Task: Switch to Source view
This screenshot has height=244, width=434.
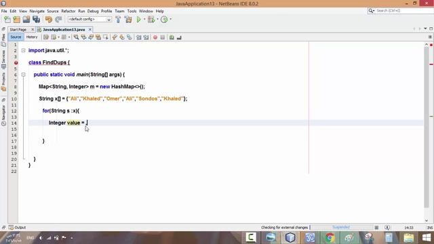Action: tap(16, 37)
